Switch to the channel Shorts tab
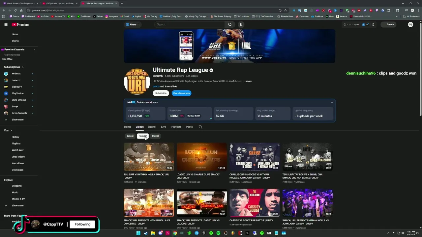 point(152,127)
